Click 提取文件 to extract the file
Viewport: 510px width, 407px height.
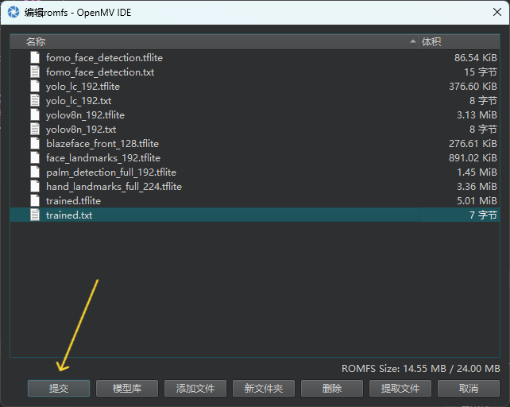400,389
